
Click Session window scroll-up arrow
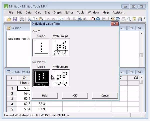pos(141,33)
